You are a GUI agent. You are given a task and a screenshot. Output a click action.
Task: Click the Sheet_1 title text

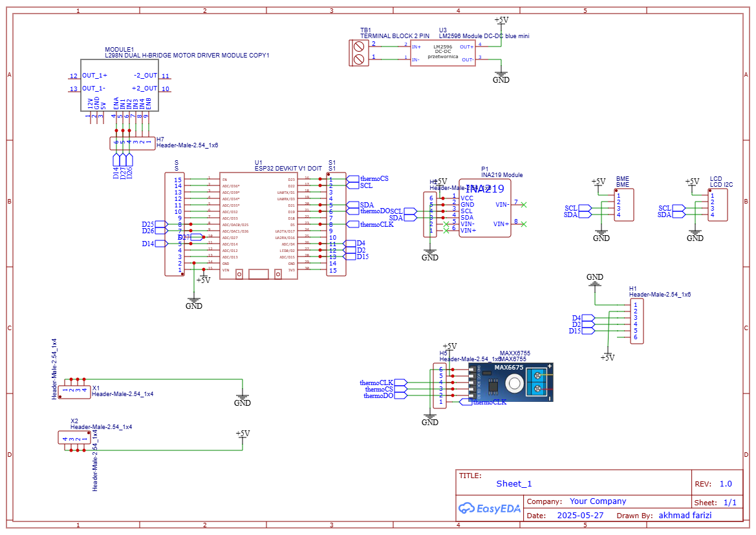coord(514,484)
